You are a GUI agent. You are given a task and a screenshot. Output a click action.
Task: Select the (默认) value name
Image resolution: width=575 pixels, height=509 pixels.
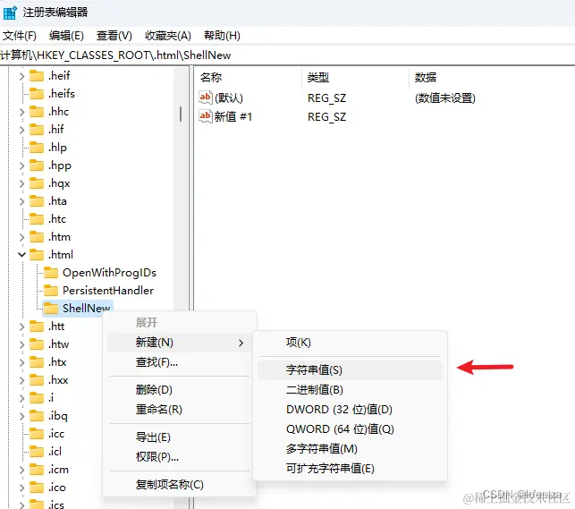(x=229, y=98)
